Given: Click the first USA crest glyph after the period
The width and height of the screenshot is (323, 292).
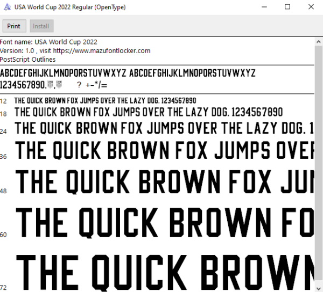Looking at the screenshot, I should (x=50, y=84).
